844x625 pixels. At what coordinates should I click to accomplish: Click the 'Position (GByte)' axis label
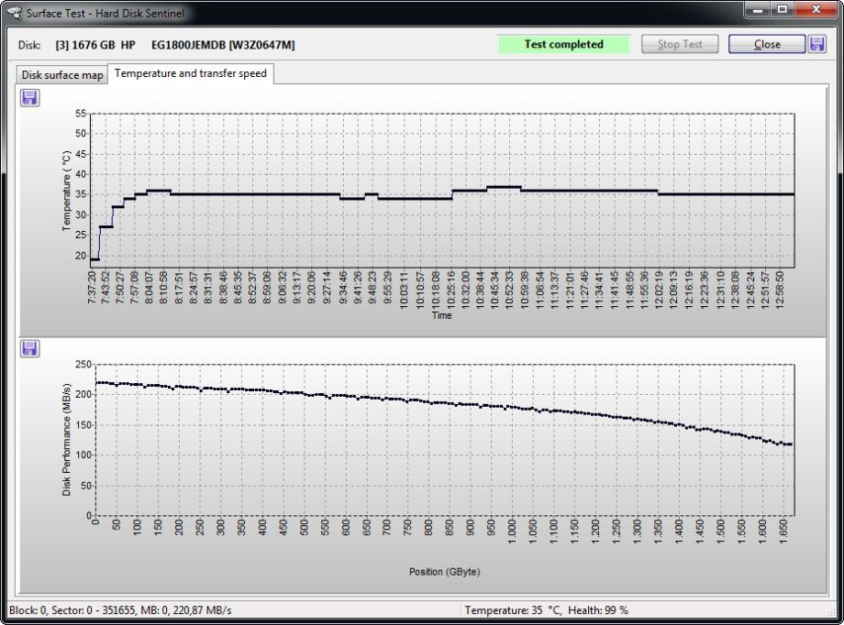click(444, 571)
